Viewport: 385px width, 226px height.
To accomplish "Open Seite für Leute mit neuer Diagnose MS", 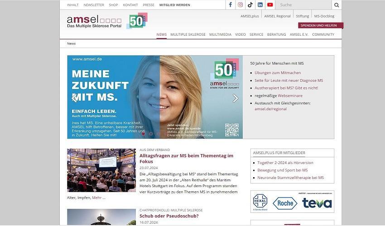I will pos(289,80).
